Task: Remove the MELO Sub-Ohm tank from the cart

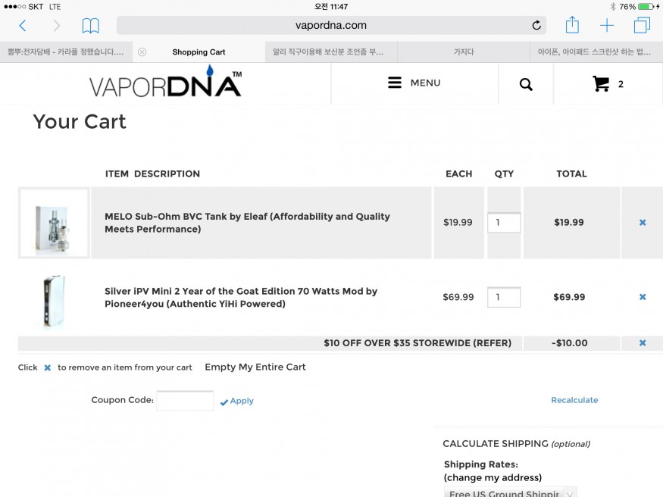Action: (x=643, y=222)
